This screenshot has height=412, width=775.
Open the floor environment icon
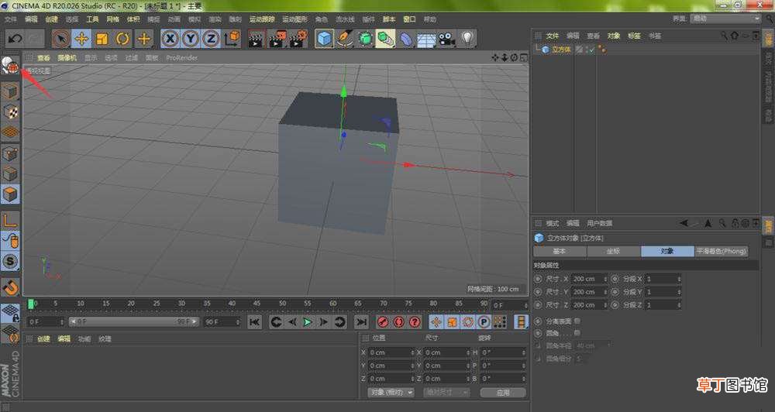(426, 39)
